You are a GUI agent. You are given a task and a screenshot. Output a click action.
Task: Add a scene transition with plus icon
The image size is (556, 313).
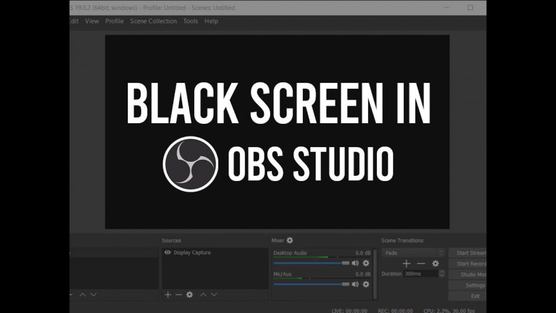coord(406,263)
